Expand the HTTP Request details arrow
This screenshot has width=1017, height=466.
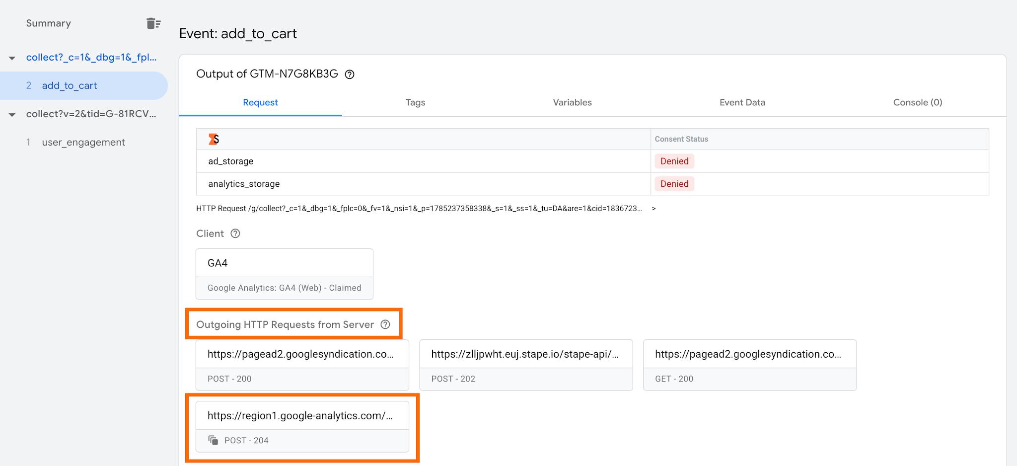[x=654, y=209]
